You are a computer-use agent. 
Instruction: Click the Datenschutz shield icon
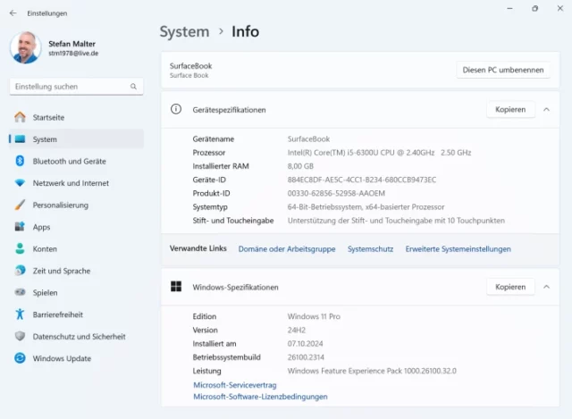tap(20, 336)
